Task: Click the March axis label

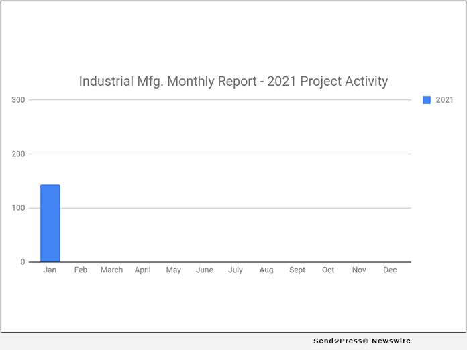Action: coord(112,270)
